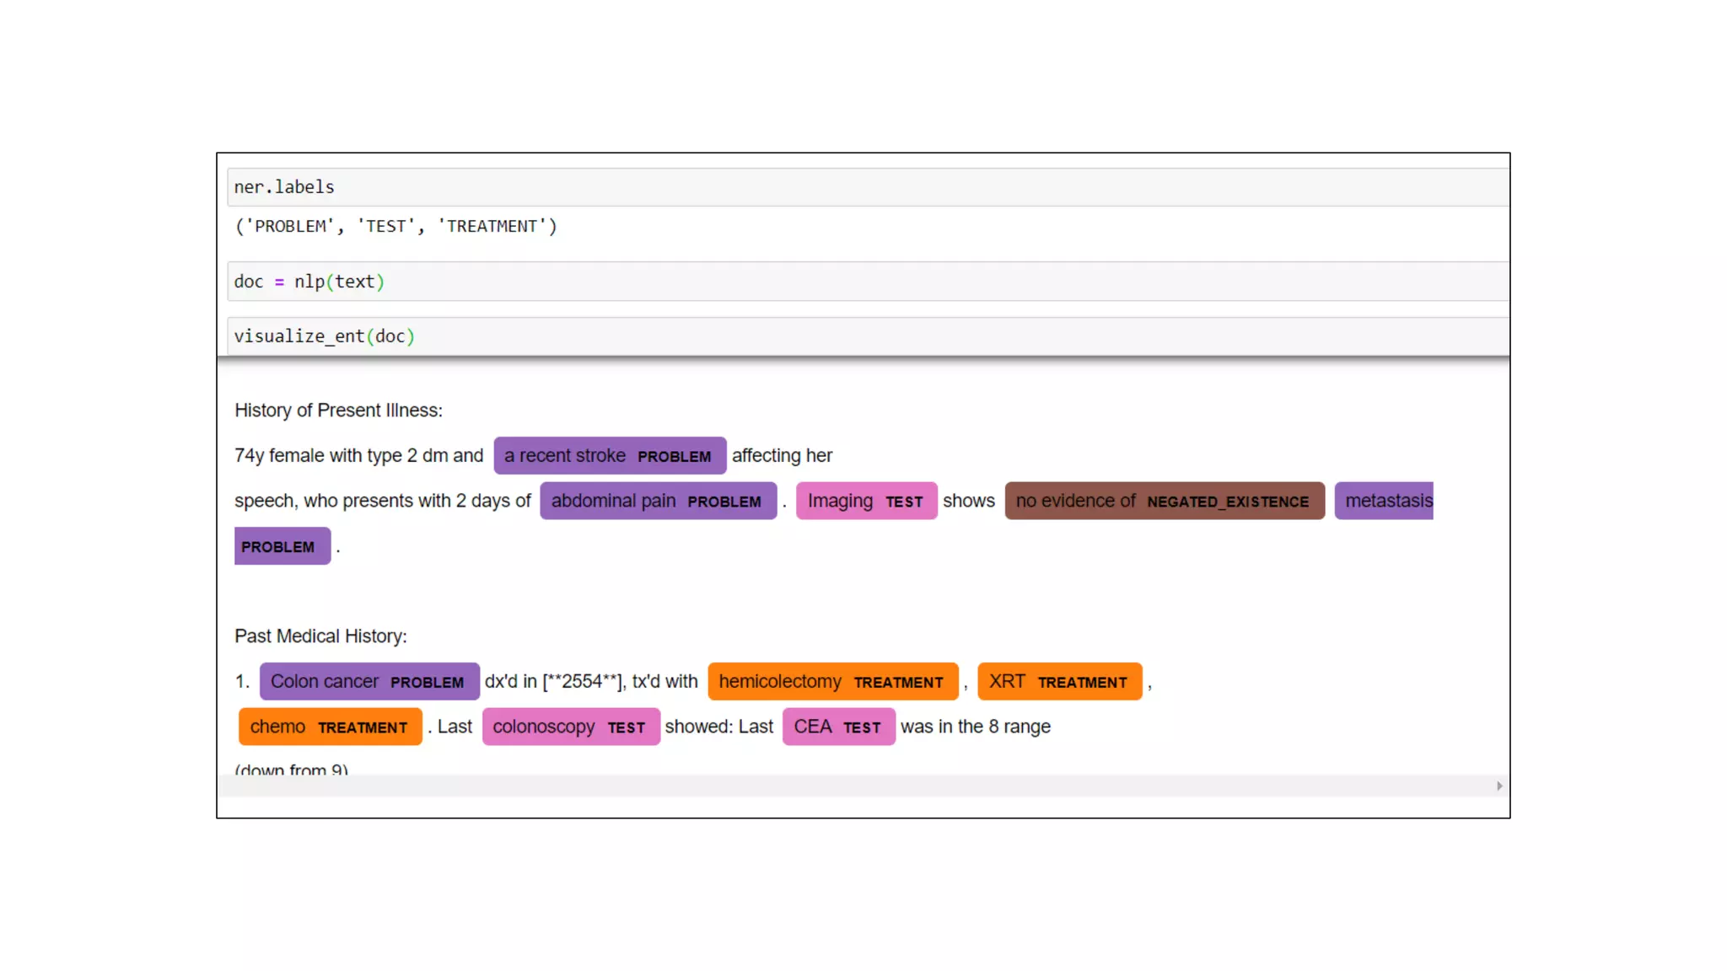Viewport: 1727px width, 971px height.
Task: Click the 'chemo' TREATMENT entity tag
Action: (x=330, y=727)
